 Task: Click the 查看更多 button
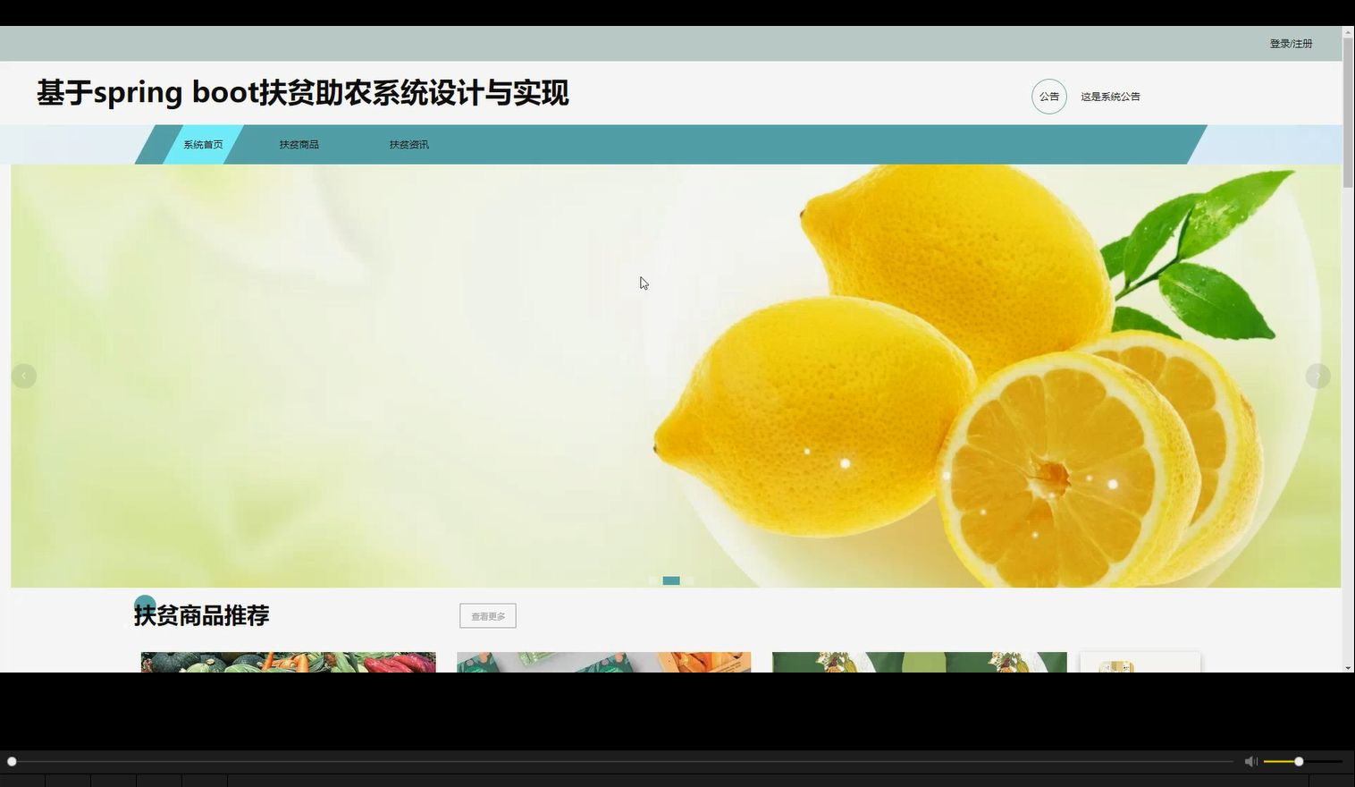487,615
